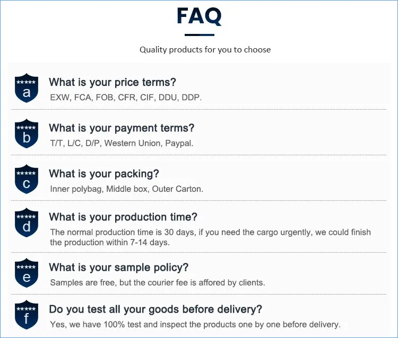Open 'What is your production time?' question
The height and width of the screenshot is (338, 398).
click(123, 217)
